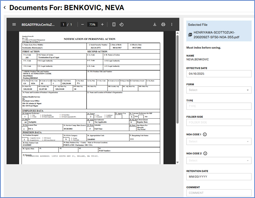Click the selected file name HENRIYAMA-SCOTTOZUKI pdf
The image size is (255, 198).
click(216, 35)
